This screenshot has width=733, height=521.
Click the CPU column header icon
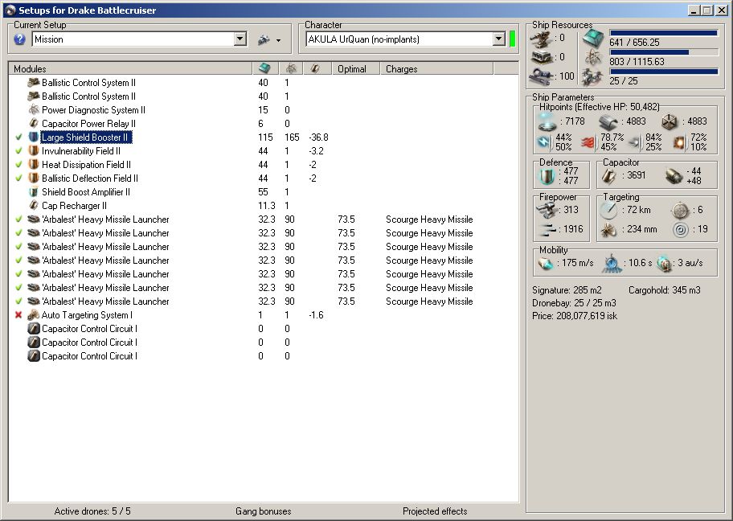click(x=265, y=69)
